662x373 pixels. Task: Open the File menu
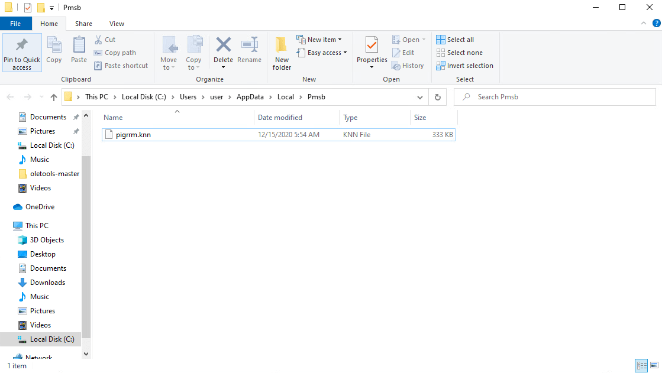click(15, 24)
